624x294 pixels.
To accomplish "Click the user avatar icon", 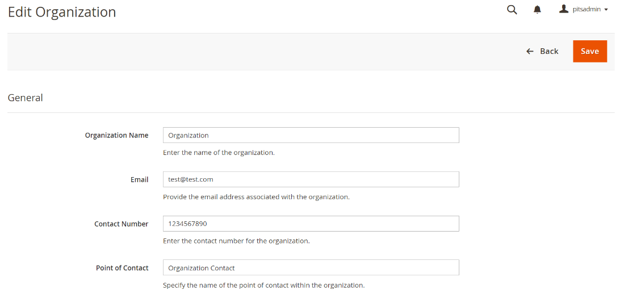I will [x=563, y=9].
